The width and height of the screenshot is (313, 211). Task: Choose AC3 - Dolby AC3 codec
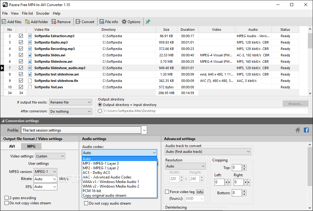(119, 173)
